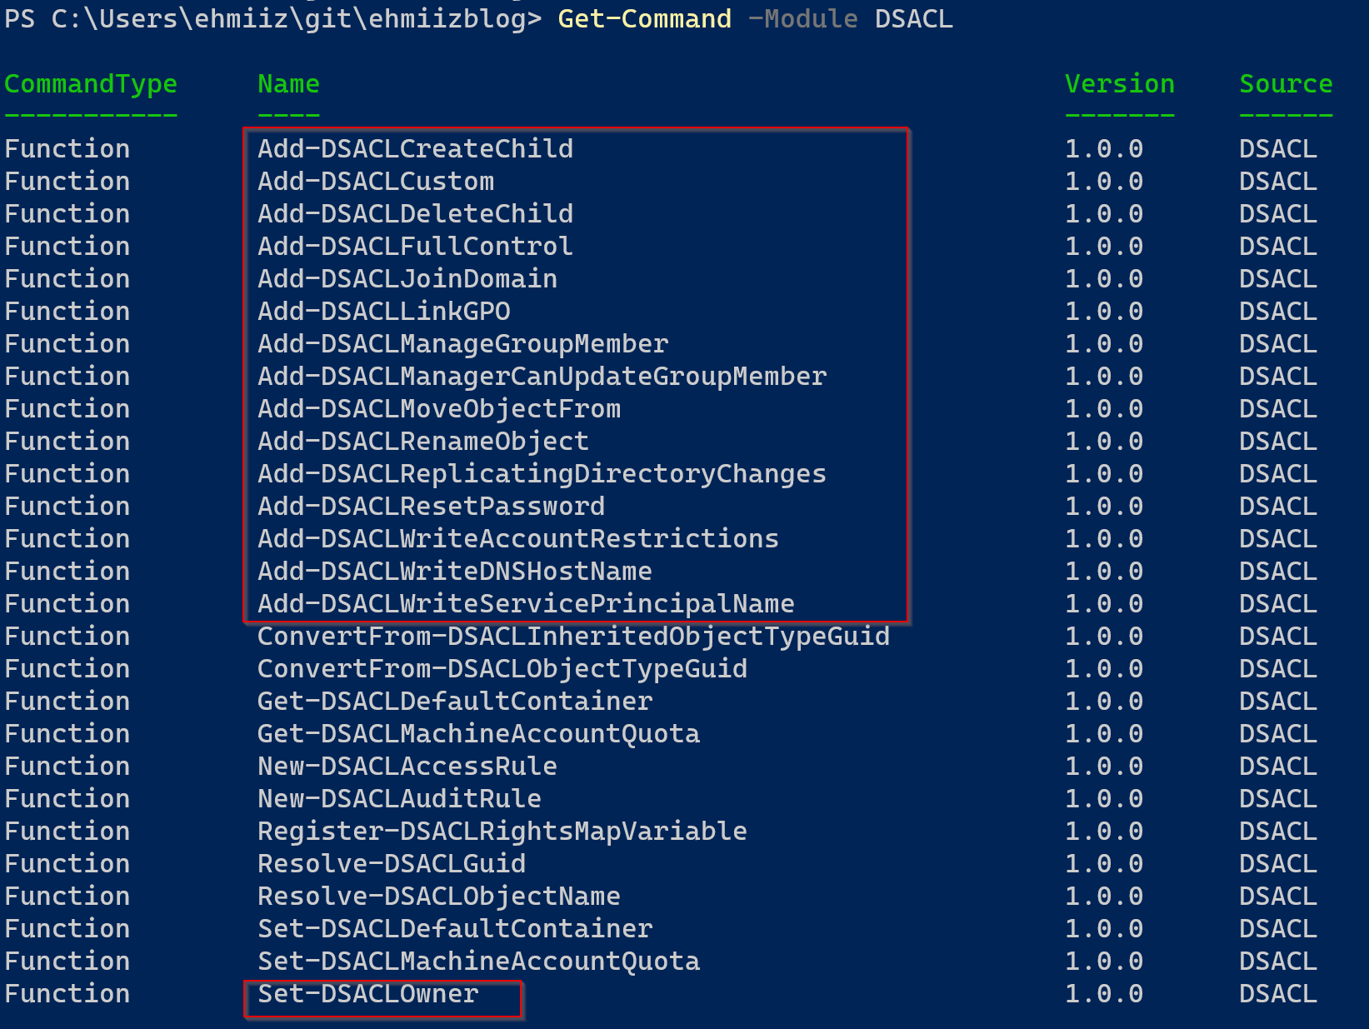1369x1029 pixels.
Task: Click Add-DSACLJoinDomain in the Name column
Action: point(407,279)
